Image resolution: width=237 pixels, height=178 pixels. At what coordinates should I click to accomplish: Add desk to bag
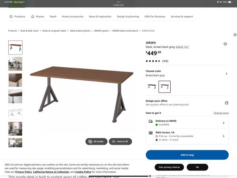click(187, 155)
